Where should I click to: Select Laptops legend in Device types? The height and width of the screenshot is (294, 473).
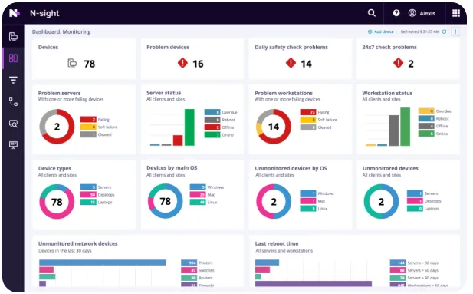pyautogui.click(x=97, y=202)
